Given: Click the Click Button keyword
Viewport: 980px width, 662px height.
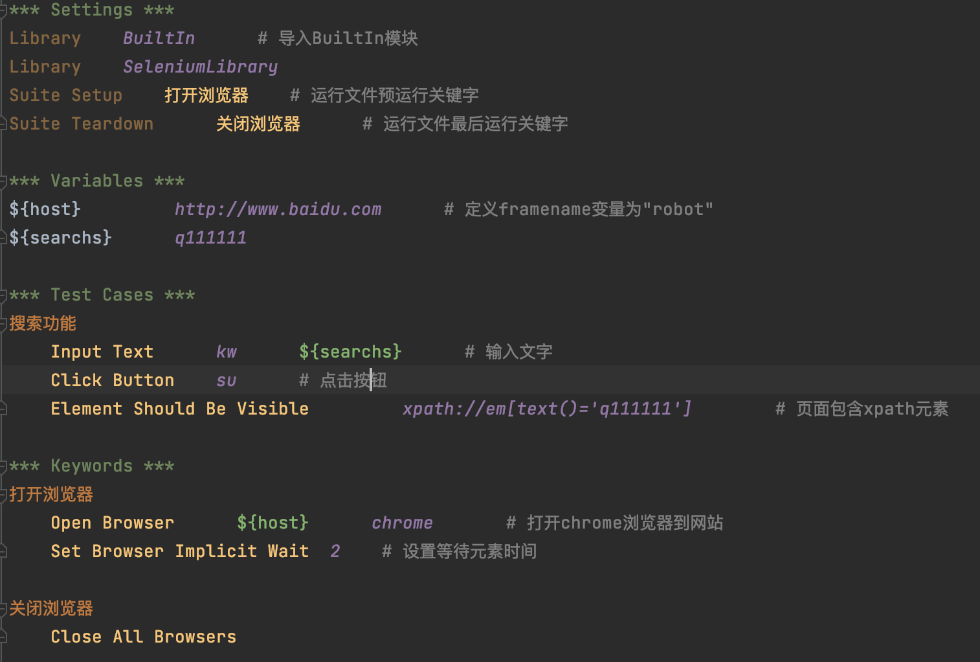Looking at the screenshot, I should pyautogui.click(x=113, y=380).
